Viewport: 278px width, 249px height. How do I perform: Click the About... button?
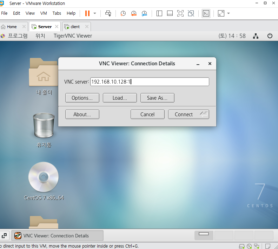[x=82, y=114]
